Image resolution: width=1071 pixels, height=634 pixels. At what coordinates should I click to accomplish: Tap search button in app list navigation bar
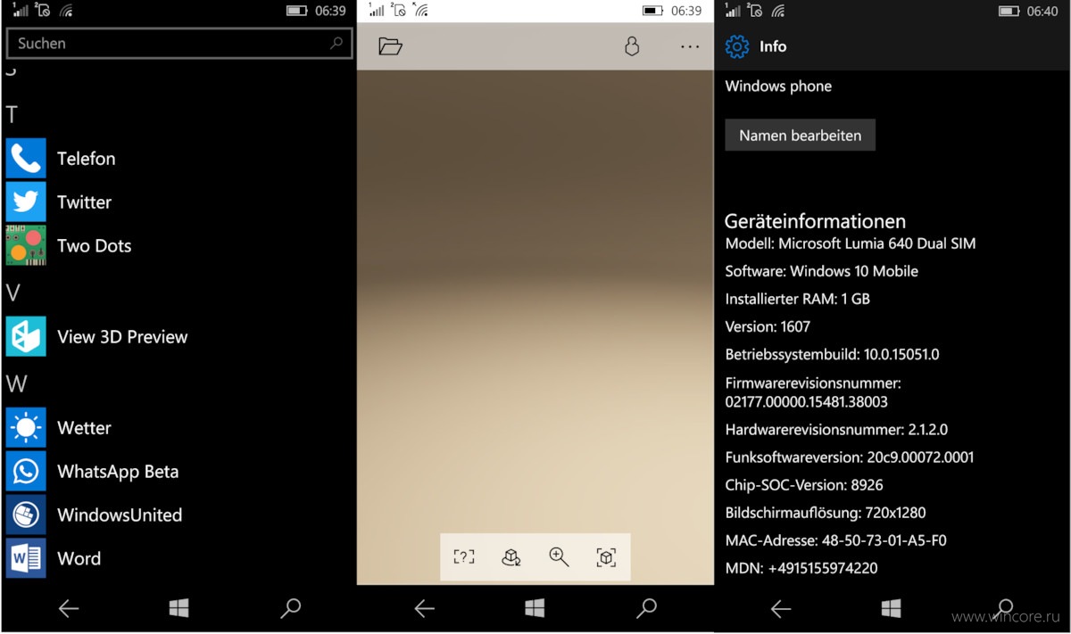290,608
